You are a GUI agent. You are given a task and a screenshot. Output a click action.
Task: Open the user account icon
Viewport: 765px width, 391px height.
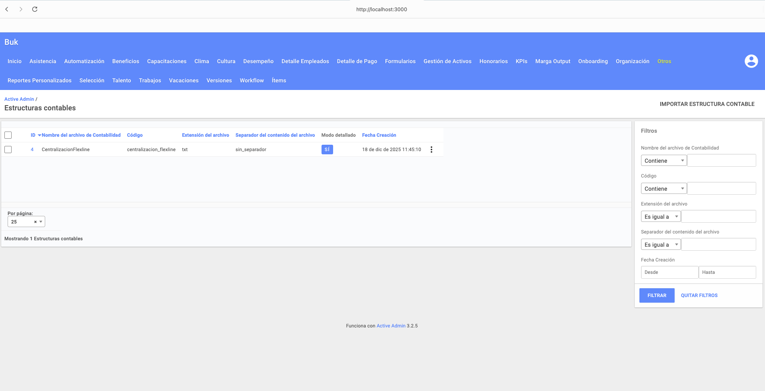coord(751,61)
